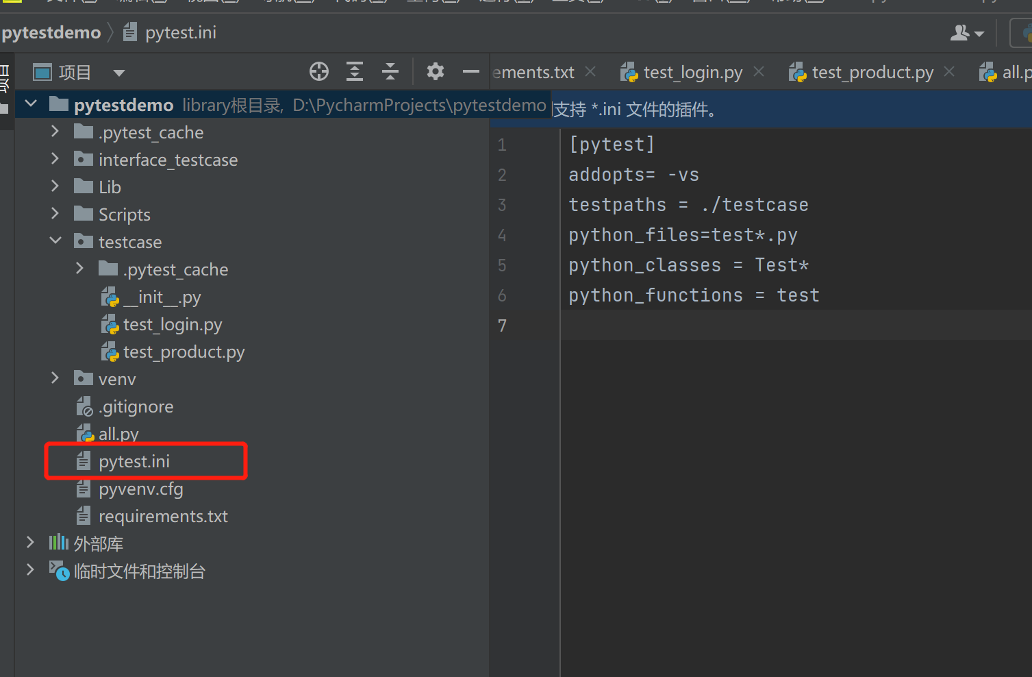The image size is (1032, 677).
Task: Select requirements.txt in the project tree
Action: point(163,517)
